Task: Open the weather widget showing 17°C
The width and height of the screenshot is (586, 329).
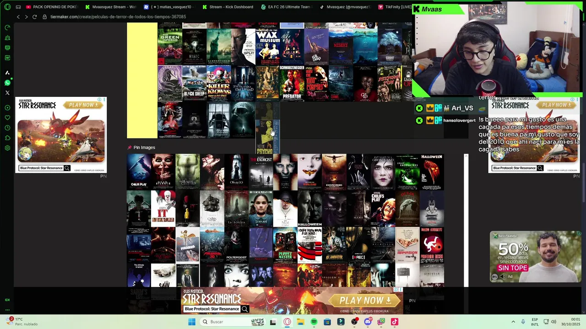Action: [22, 322]
